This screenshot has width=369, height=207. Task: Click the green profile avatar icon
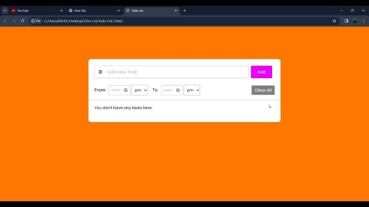pyautogui.click(x=355, y=21)
